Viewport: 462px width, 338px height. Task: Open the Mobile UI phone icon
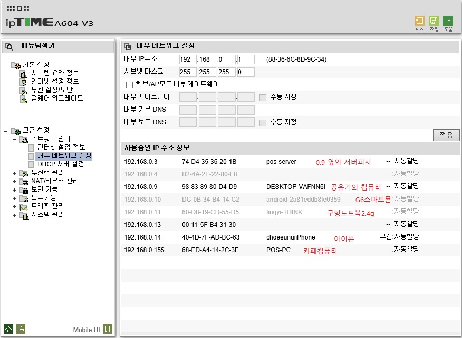[108, 329]
